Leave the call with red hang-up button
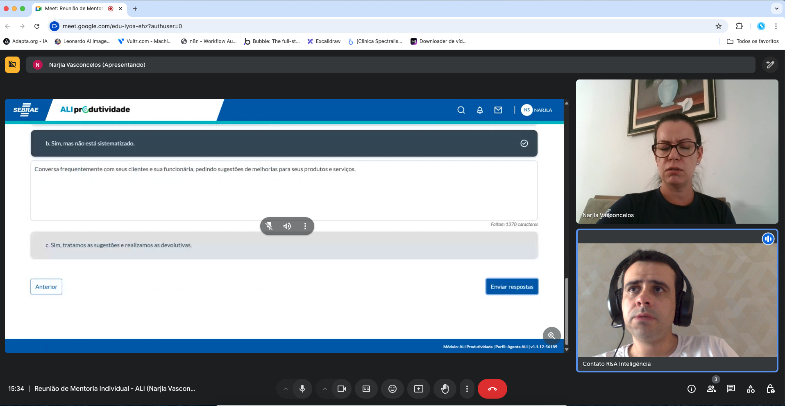The height and width of the screenshot is (406, 785). pyautogui.click(x=492, y=389)
